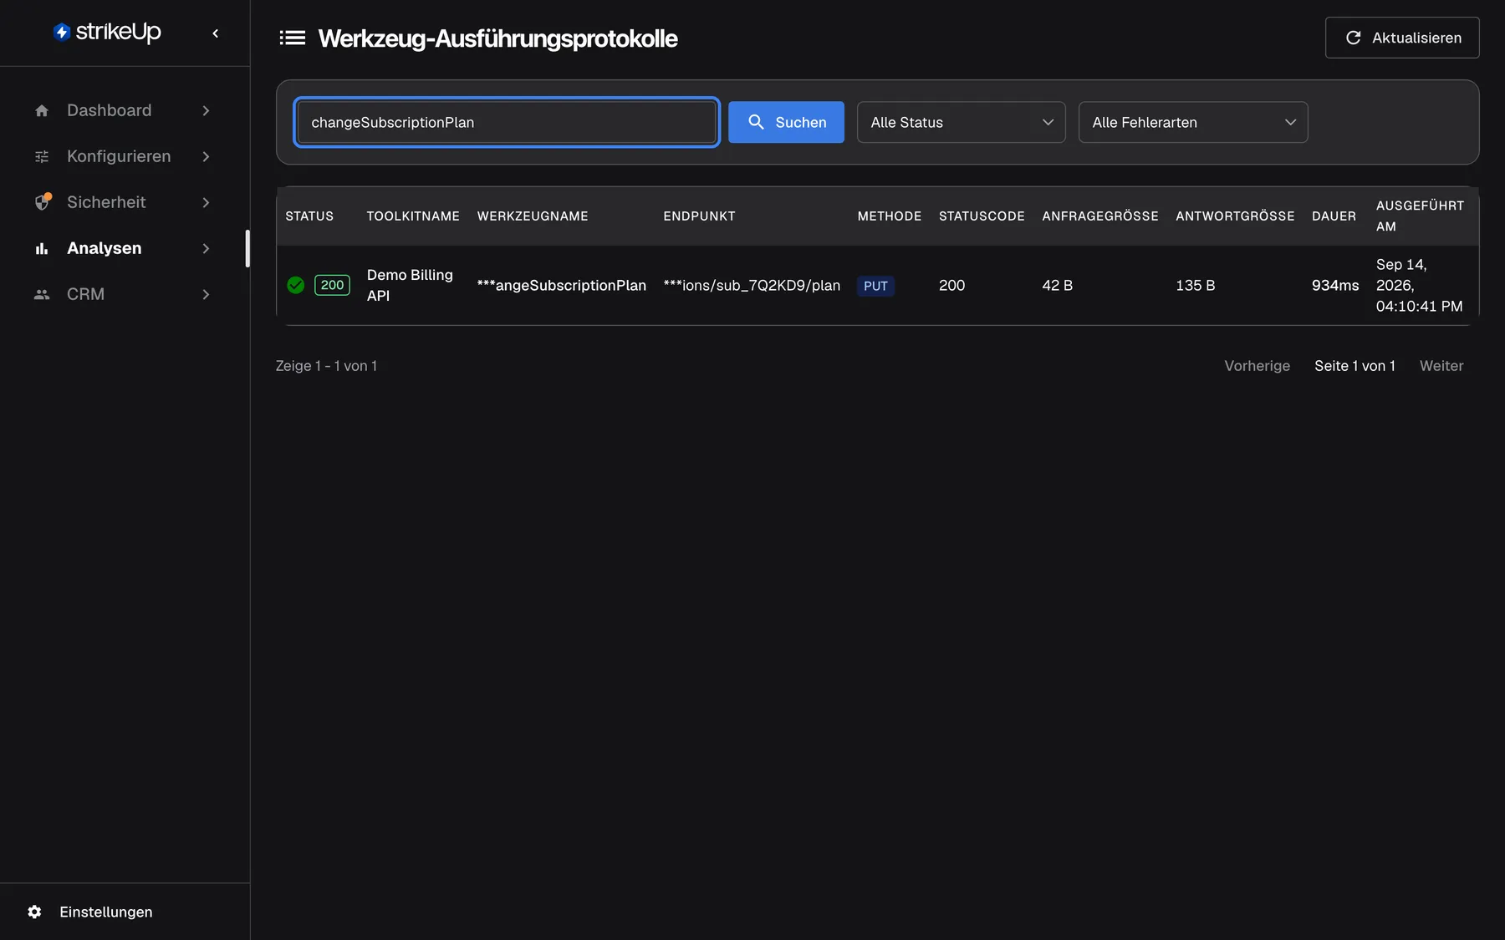Click the green success checkmark icon
Viewport: 1505px width, 940px height.
296,285
